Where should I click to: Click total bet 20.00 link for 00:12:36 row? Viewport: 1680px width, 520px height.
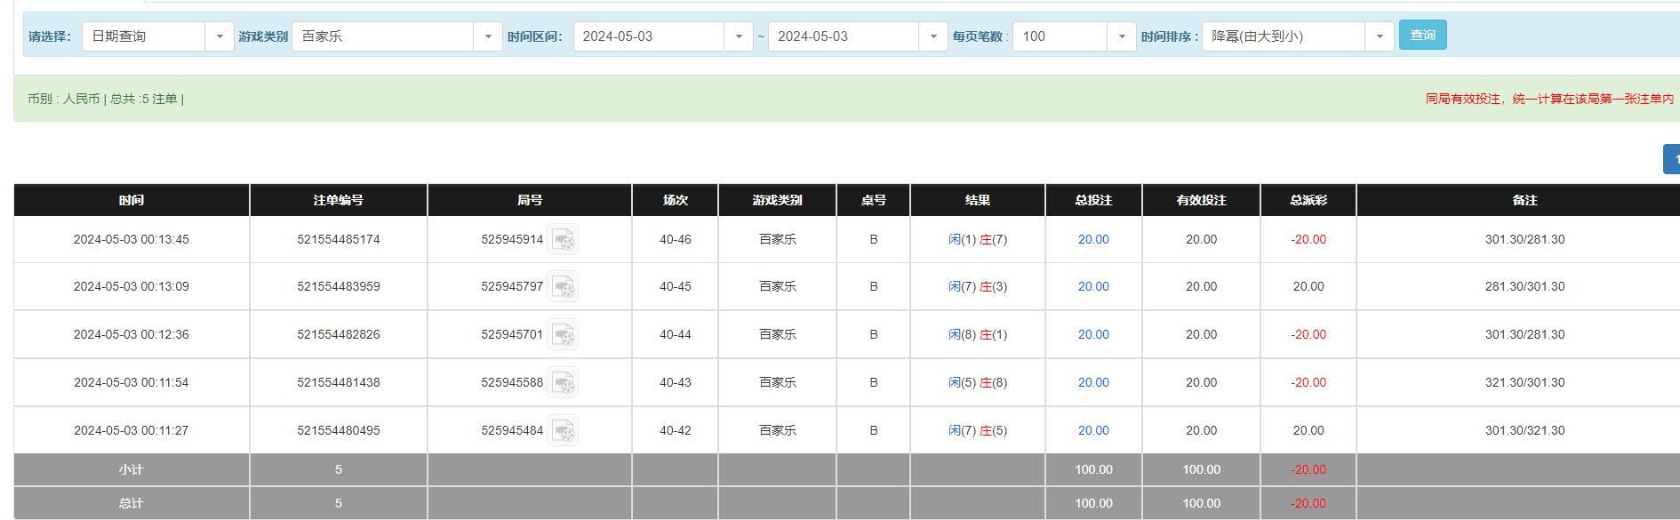[1093, 335]
